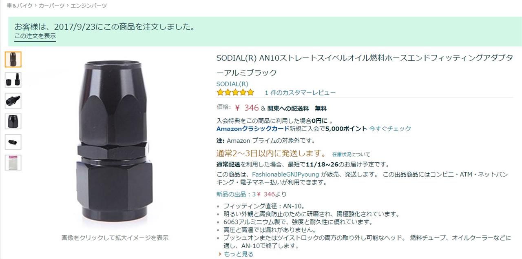Click この注文を表示 to view the order
Image resolution: width=522 pixels, height=259 pixels.
click(x=35, y=36)
